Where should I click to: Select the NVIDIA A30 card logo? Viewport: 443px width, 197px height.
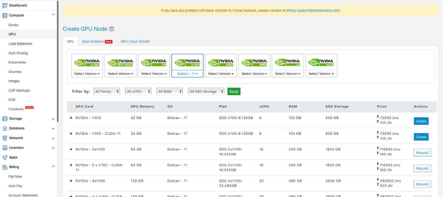tap(221, 63)
